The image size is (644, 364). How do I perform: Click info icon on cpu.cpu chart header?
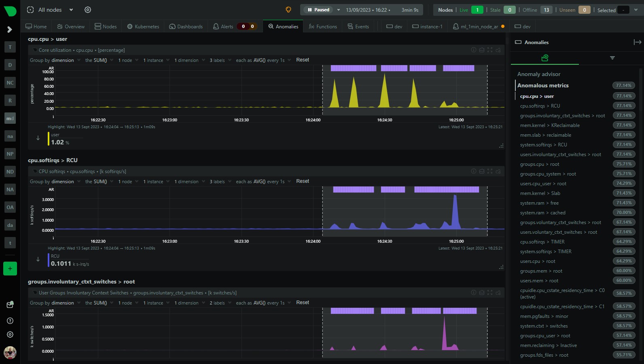pyautogui.click(x=473, y=50)
